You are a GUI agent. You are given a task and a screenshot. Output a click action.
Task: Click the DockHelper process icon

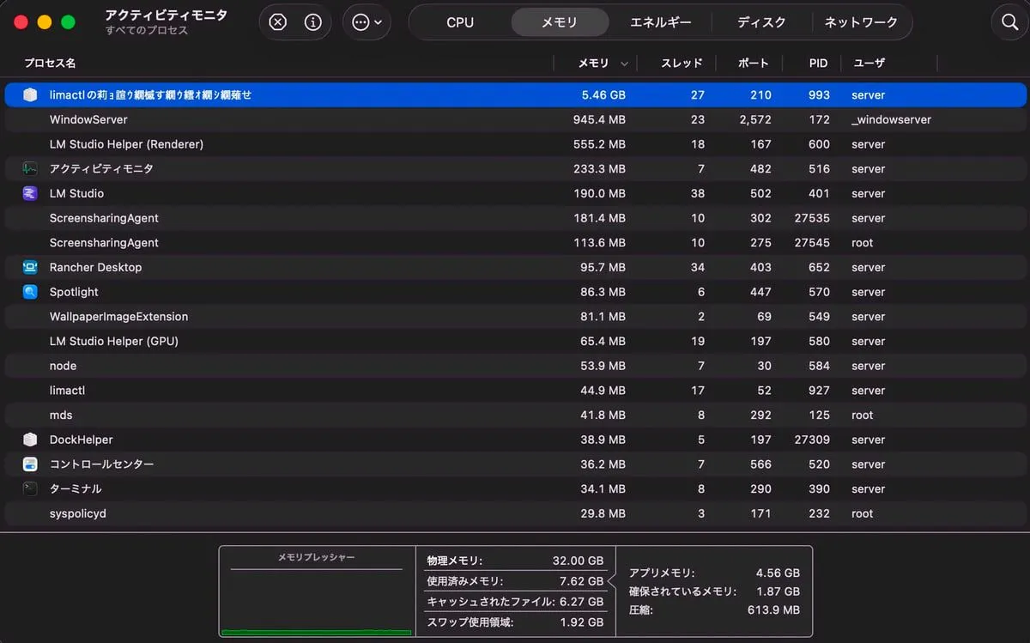30,440
